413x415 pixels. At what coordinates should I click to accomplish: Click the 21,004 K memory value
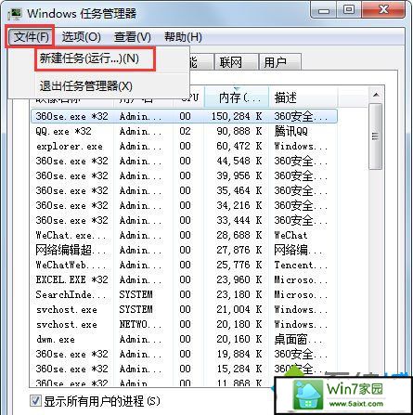tap(239, 310)
